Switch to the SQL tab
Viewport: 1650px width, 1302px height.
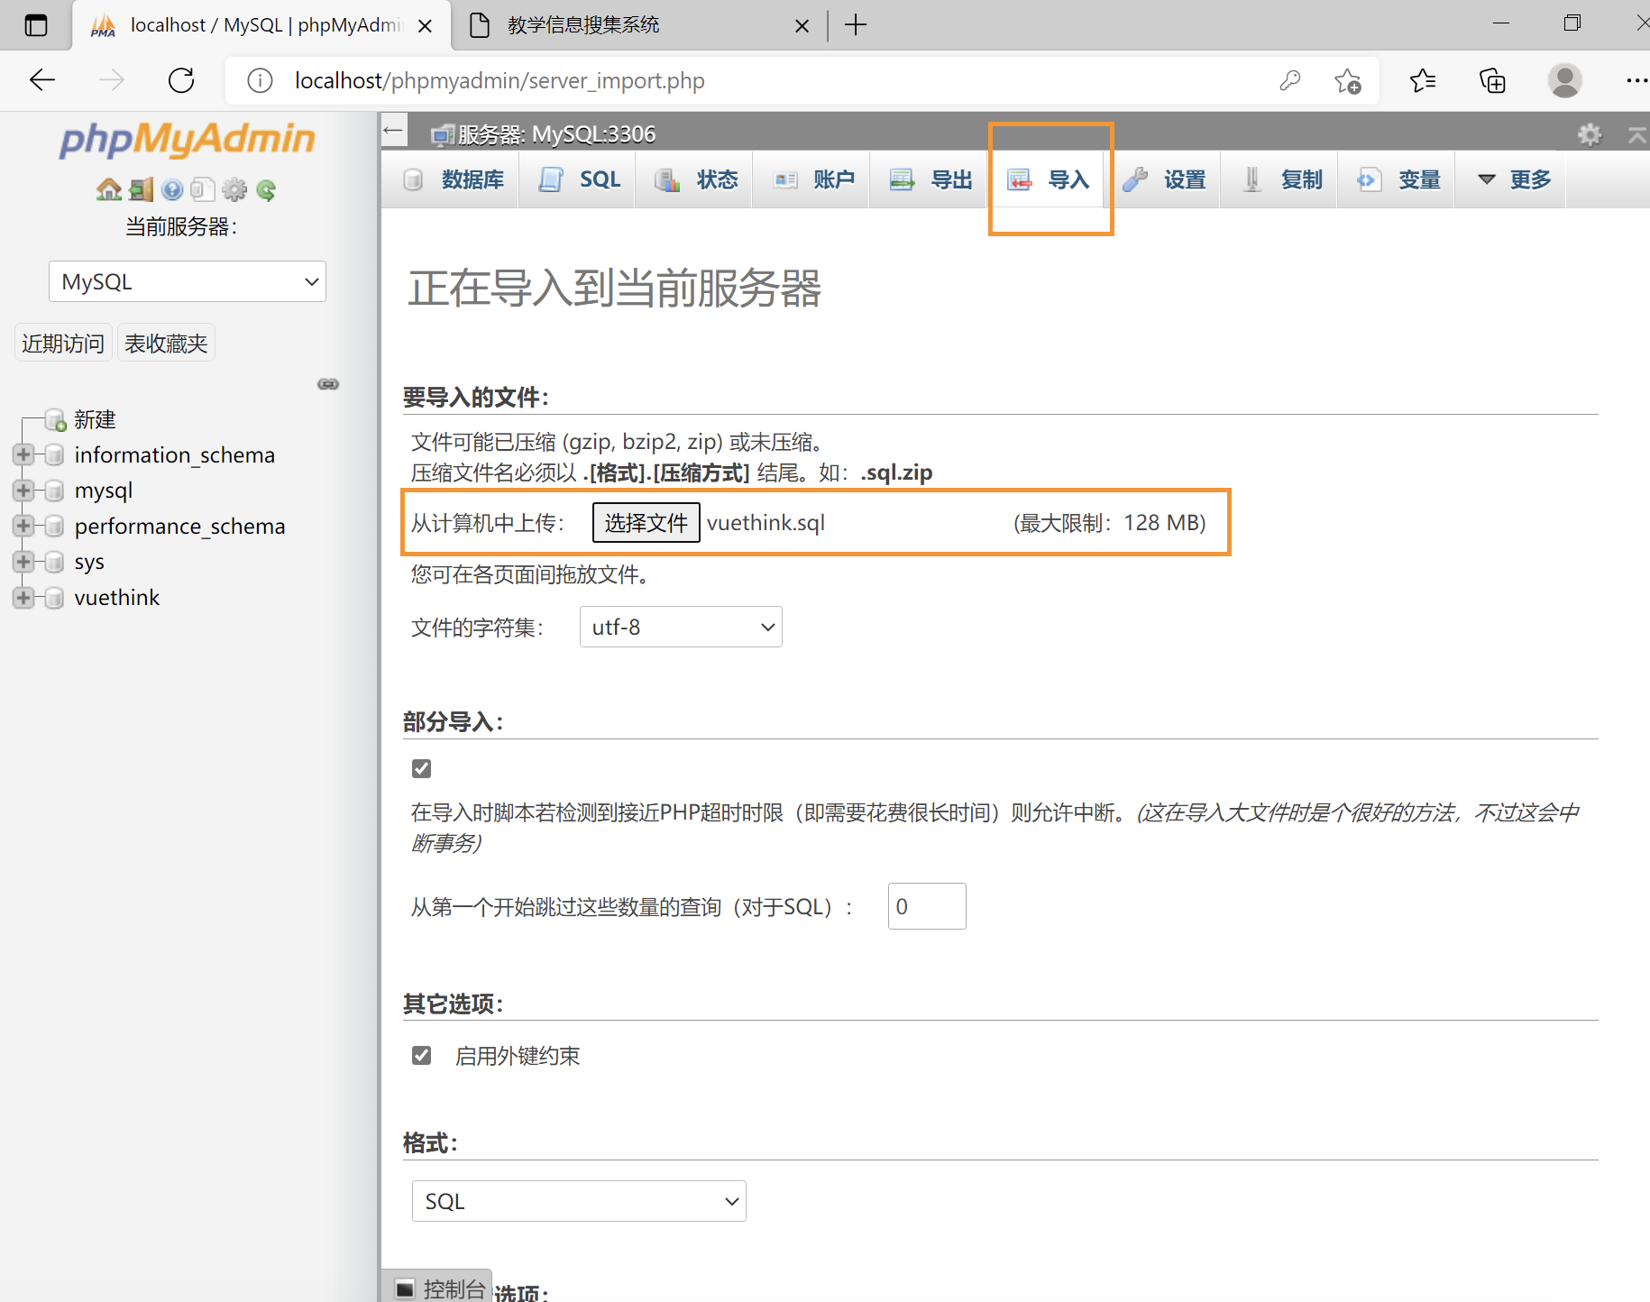[x=579, y=179]
